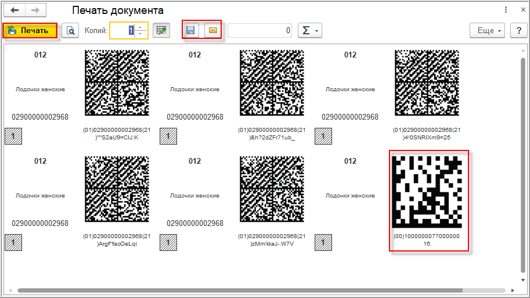
Task: Go back with the left arrow
Action: click(x=15, y=10)
